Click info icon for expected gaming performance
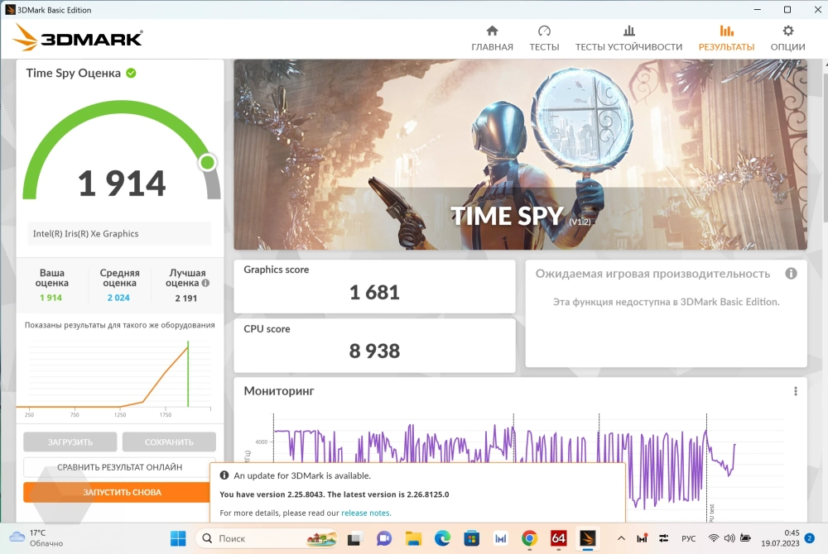This screenshot has width=828, height=554. (791, 274)
